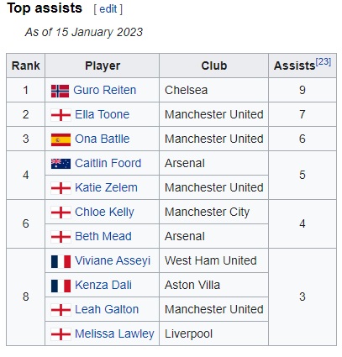Image resolution: width=342 pixels, height=357 pixels.
Task: Click the Norway flag beside Guro Reiten
Action: click(x=60, y=91)
